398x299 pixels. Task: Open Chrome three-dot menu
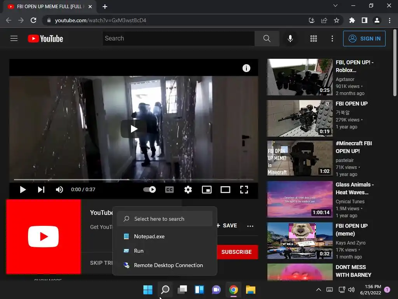(389, 20)
